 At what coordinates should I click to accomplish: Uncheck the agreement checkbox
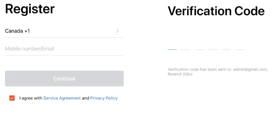(12, 98)
